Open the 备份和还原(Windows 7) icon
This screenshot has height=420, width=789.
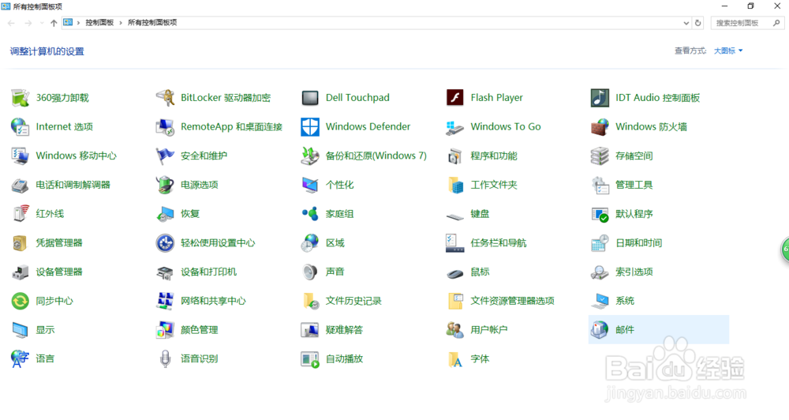(x=310, y=156)
